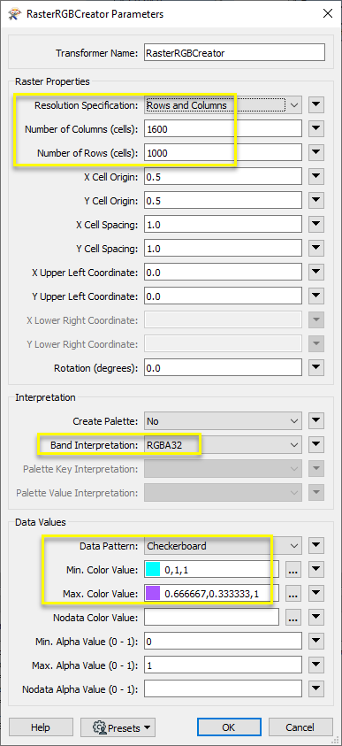Open options arrow beside Resolution Specification
342x746 pixels.
click(316, 104)
